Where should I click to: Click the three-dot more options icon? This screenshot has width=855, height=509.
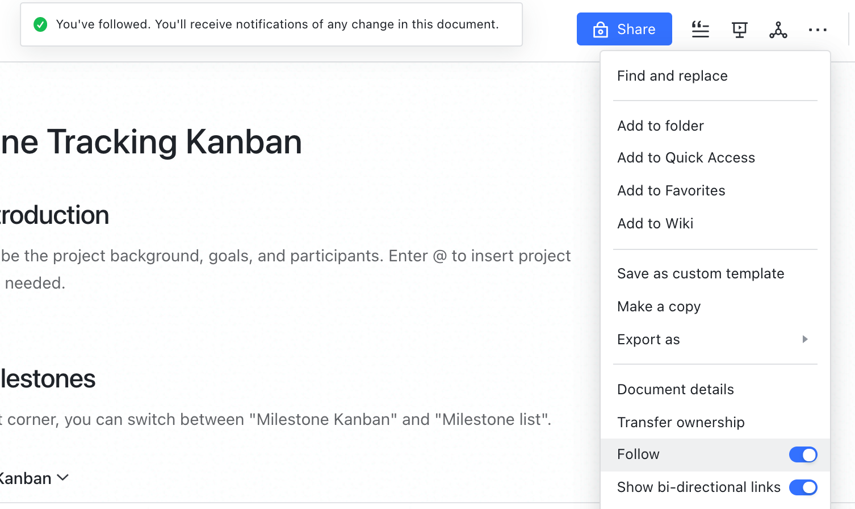coord(818,30)
